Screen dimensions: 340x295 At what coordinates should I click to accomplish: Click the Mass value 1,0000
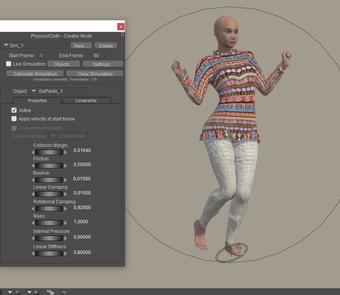[81, 222]
